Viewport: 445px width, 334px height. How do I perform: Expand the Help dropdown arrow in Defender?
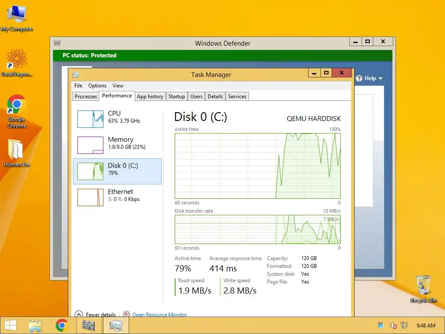[381, 79]
